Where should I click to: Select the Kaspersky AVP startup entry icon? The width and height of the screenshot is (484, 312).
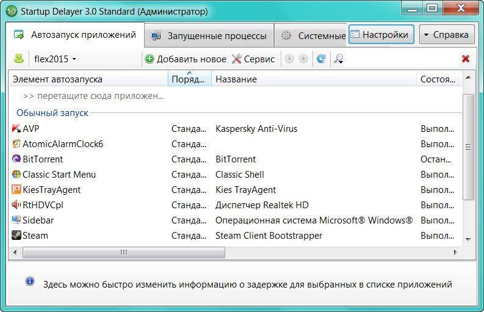click(x=16, y=128)
